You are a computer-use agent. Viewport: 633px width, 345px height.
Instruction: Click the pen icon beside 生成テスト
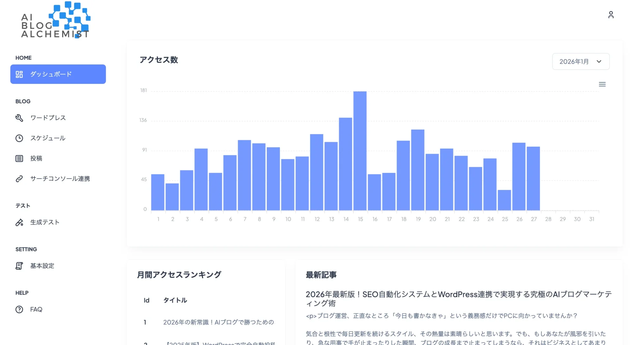19,222
